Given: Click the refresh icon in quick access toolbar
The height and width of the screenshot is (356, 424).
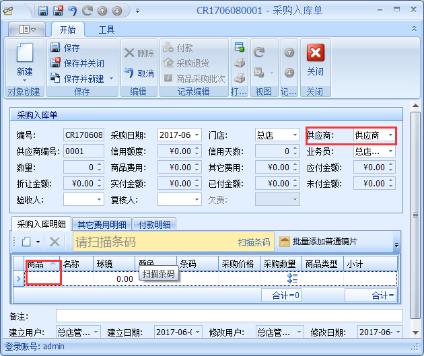Looking at the screenshot, I should click(87, 11).
